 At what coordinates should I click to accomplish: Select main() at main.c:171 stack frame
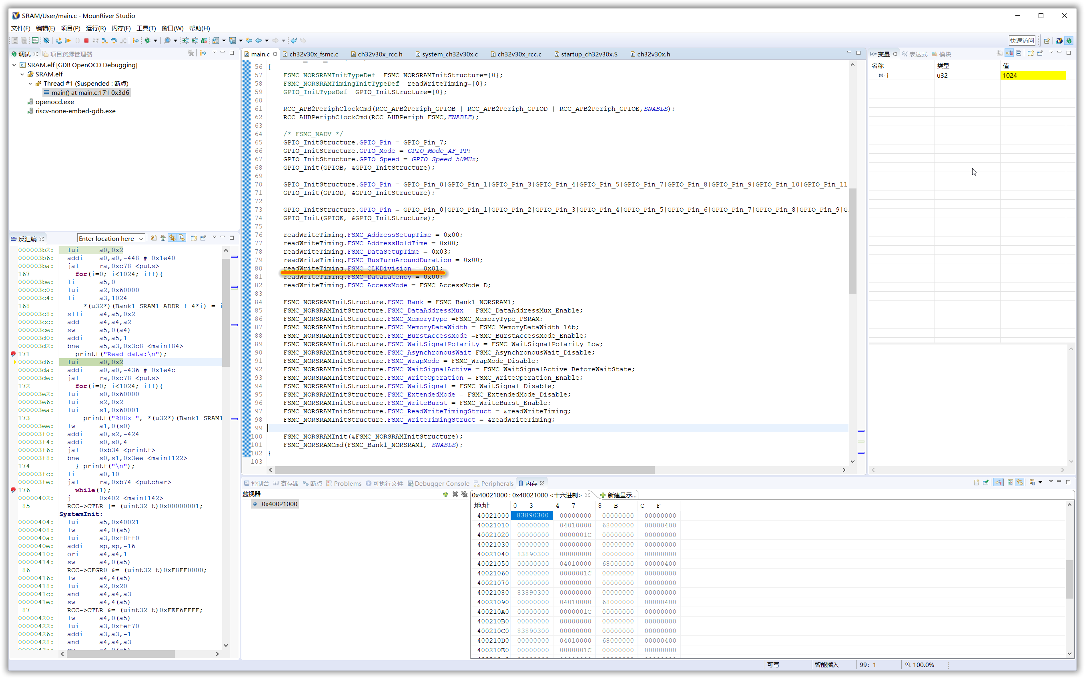86,92
